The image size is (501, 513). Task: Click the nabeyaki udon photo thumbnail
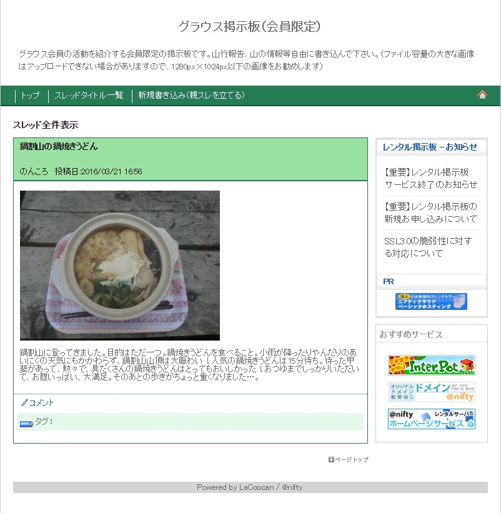point(120,266)
